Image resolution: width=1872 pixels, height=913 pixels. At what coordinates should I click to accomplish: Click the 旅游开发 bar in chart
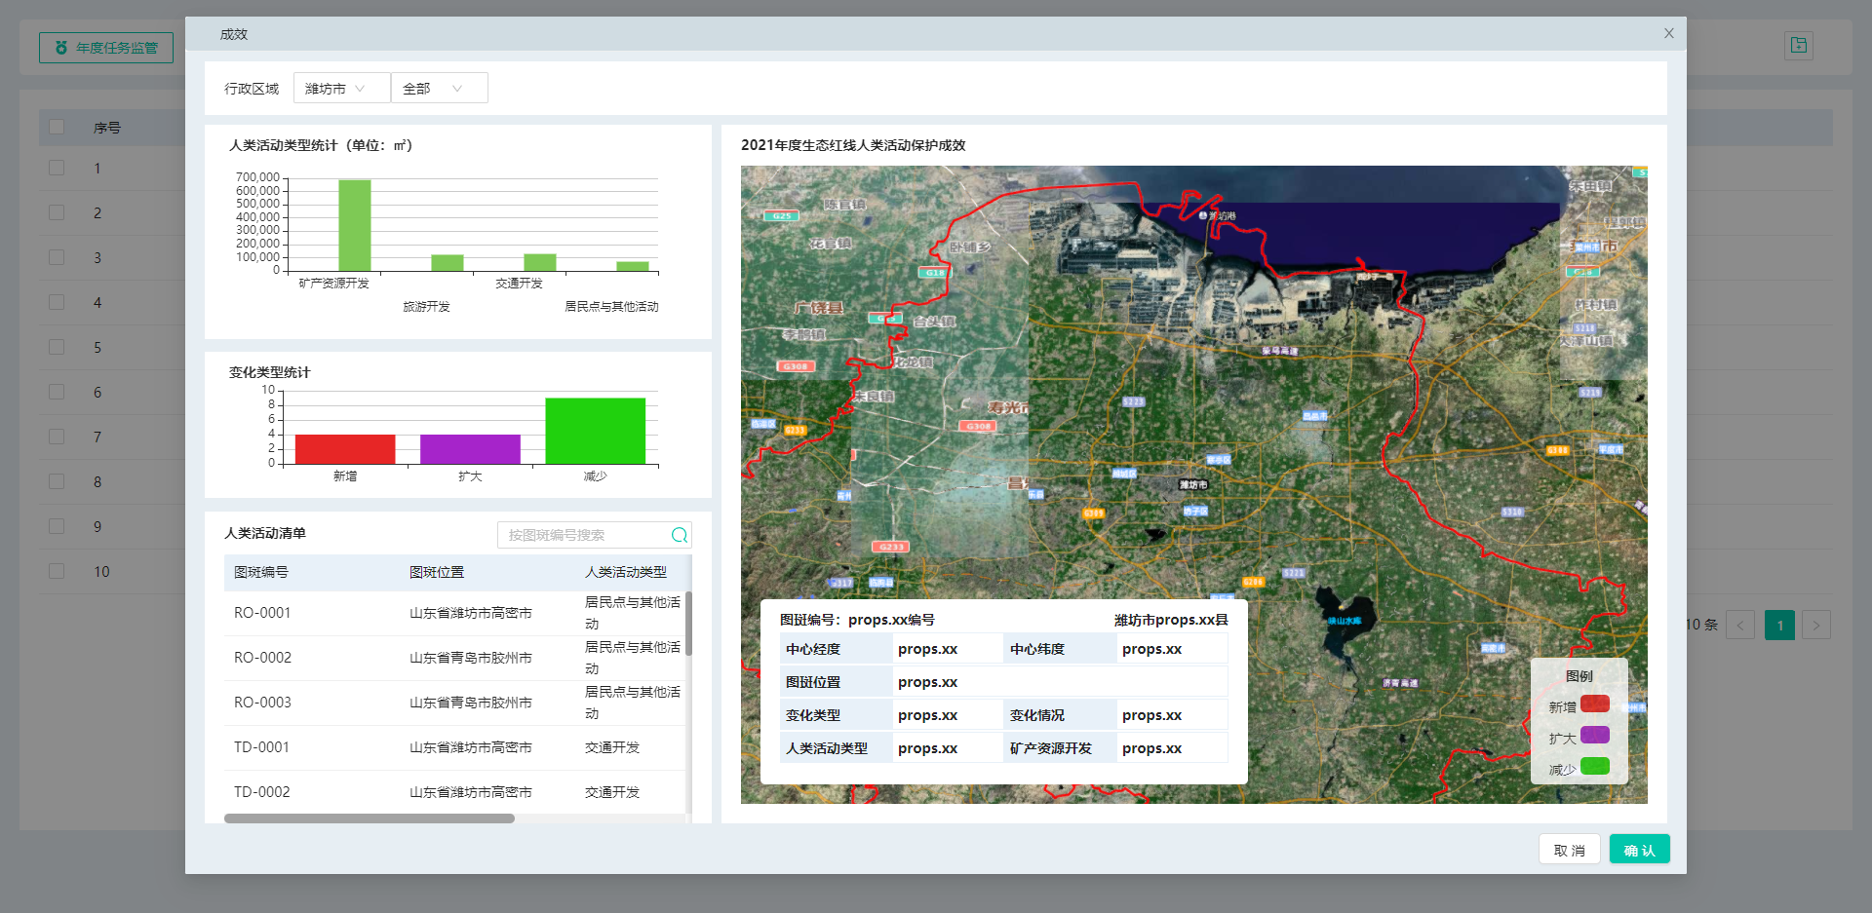tap(448, 263)
